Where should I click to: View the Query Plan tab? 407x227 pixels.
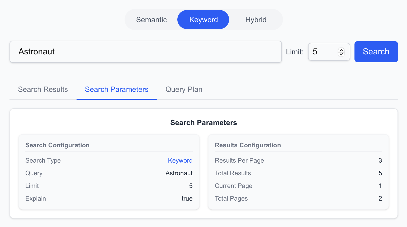tap(184, 89)
